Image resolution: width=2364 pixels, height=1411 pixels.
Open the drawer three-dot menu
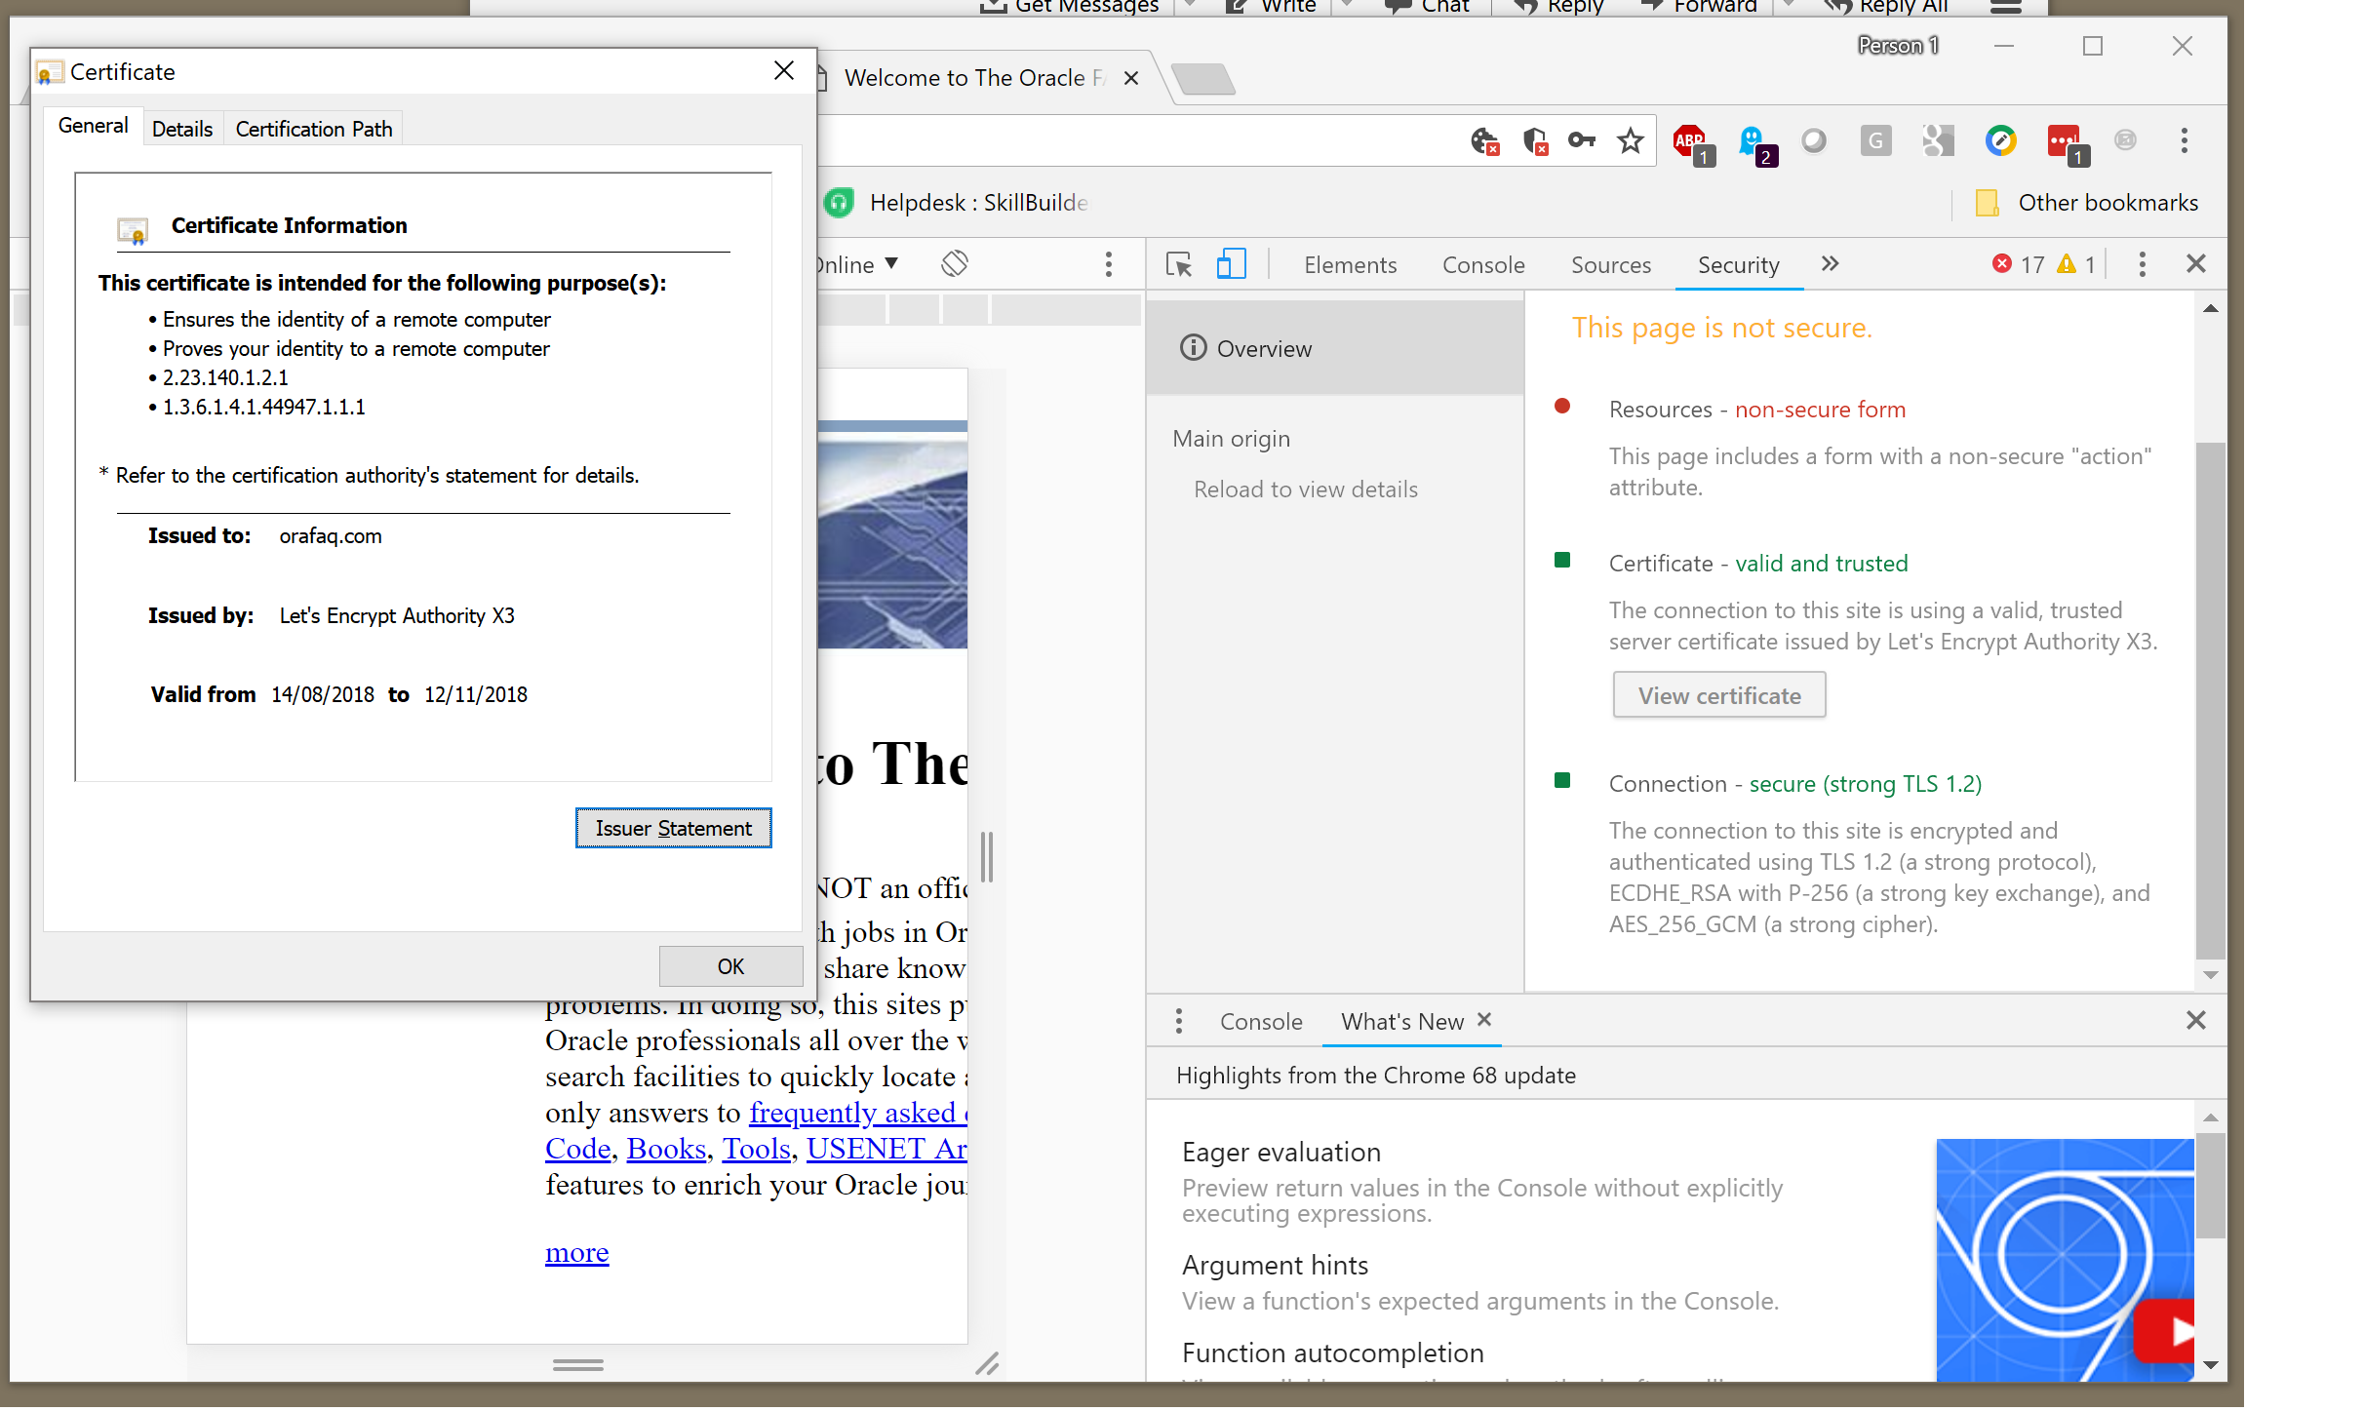pos(1179,1021)
